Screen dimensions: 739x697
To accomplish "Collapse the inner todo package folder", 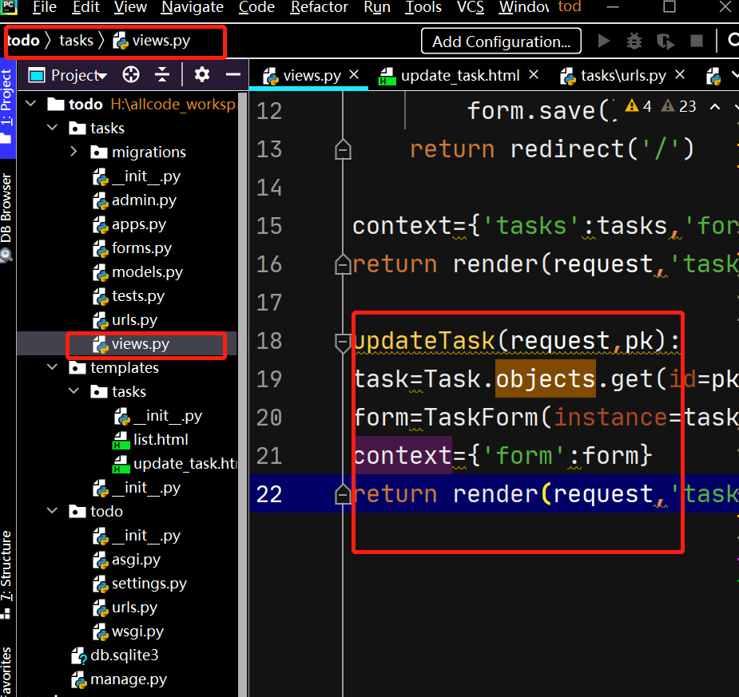I will point(52,510).
